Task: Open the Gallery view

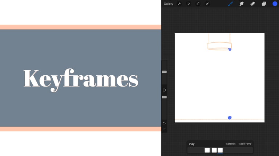Action: pos(168,4)
